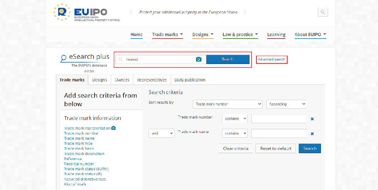This screenshot has height=190, width=378.
Task: Click the magnifier icon in the top-right corner
Action: pyautogui.click(x=322, y=12)
